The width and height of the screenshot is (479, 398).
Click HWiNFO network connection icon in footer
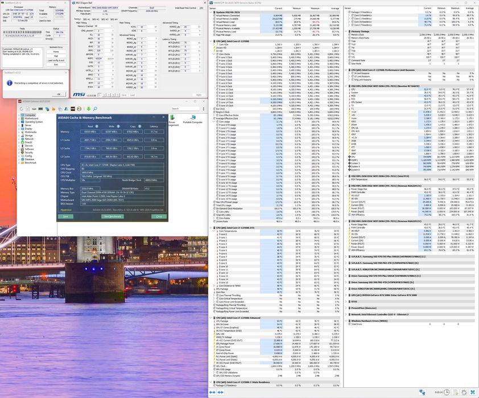coord(422,392)
